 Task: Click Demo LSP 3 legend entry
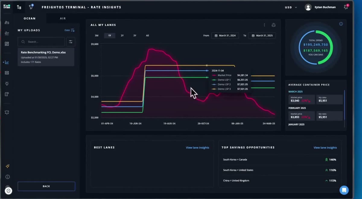pos(224,89)
